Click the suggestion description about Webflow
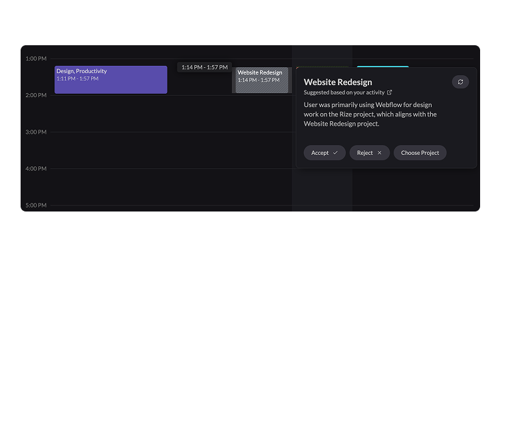 coord(370,114)
